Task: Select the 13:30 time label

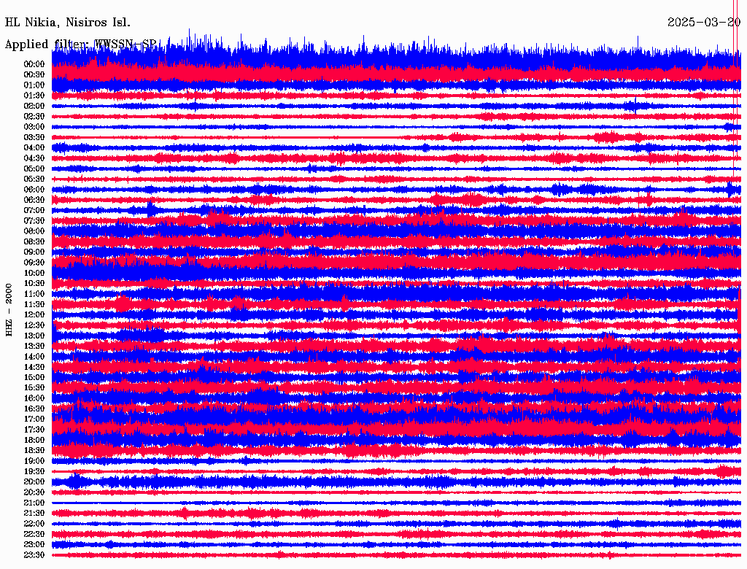Action: pyautogui.click(x=34, y=346)
